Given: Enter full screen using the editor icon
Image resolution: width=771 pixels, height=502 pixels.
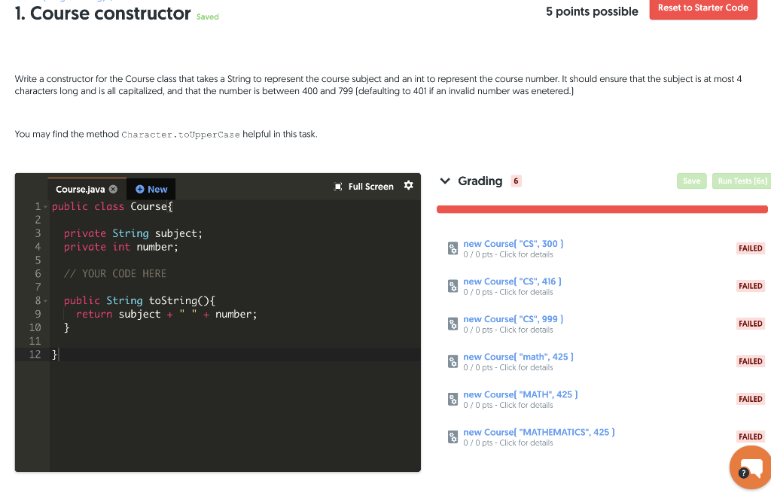Looking at the screenshot, I should coord(338,186).
